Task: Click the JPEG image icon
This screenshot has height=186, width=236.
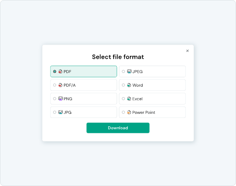Action: click(129, 71)
